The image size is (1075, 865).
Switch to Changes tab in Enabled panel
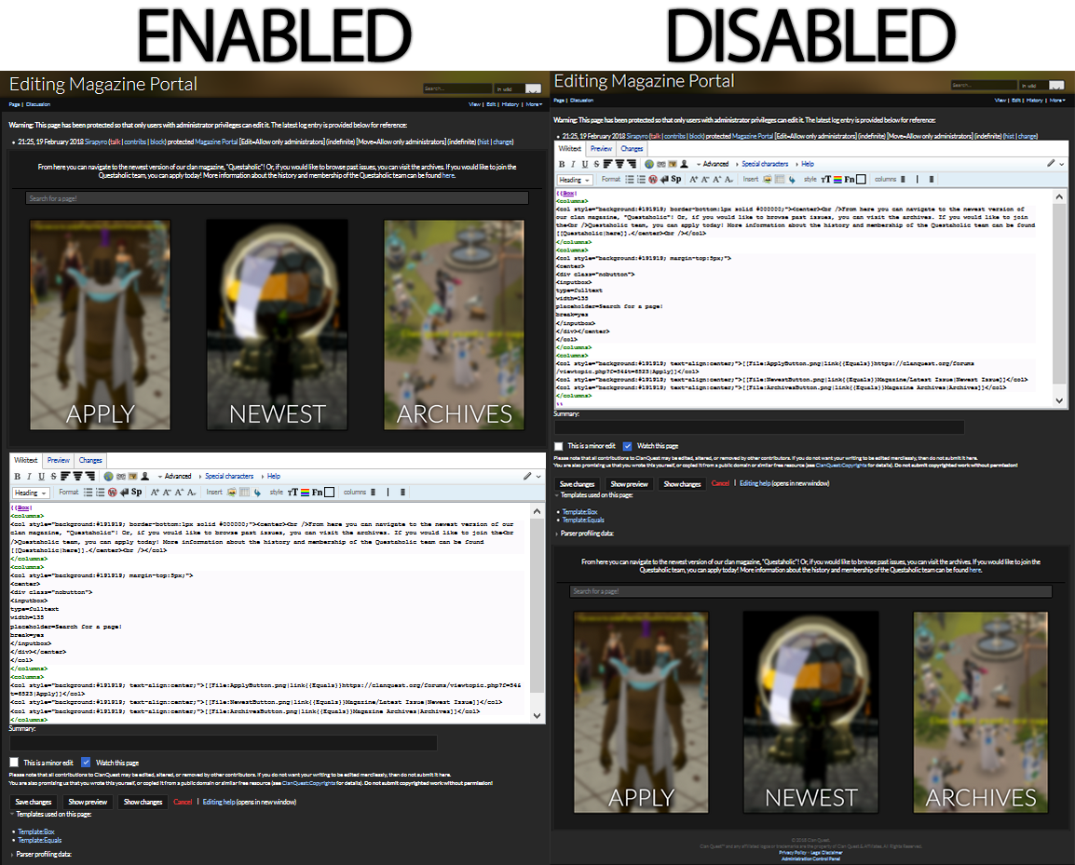point(89,461)
